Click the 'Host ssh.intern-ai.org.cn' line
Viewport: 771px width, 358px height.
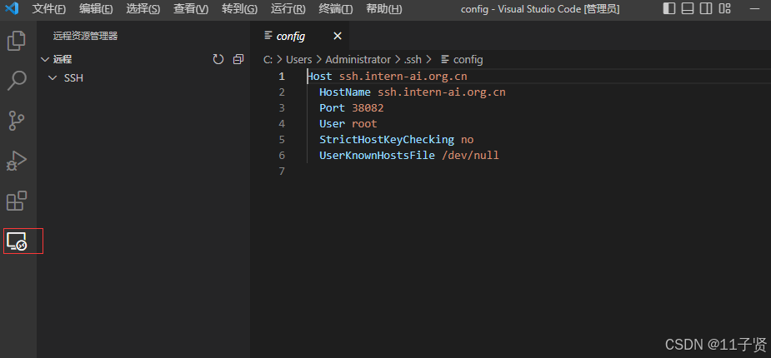[387, 76]
